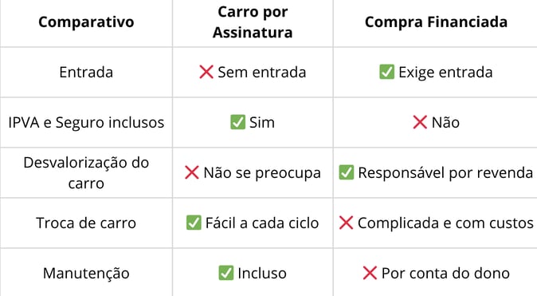Select the Entrada row label
Image resolution: width=537 pixels, height=296 pixels.
(x=86, y=73)
